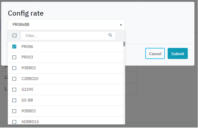Collapse the list using the caret arrow
The image size is (198, 128).
pos(121,25)
